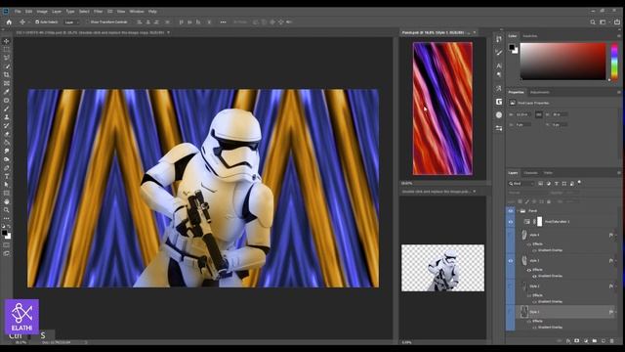Viewport: 625px width, 352px height.
Task: Switch to the Channels tab
Action: point(530,173)
